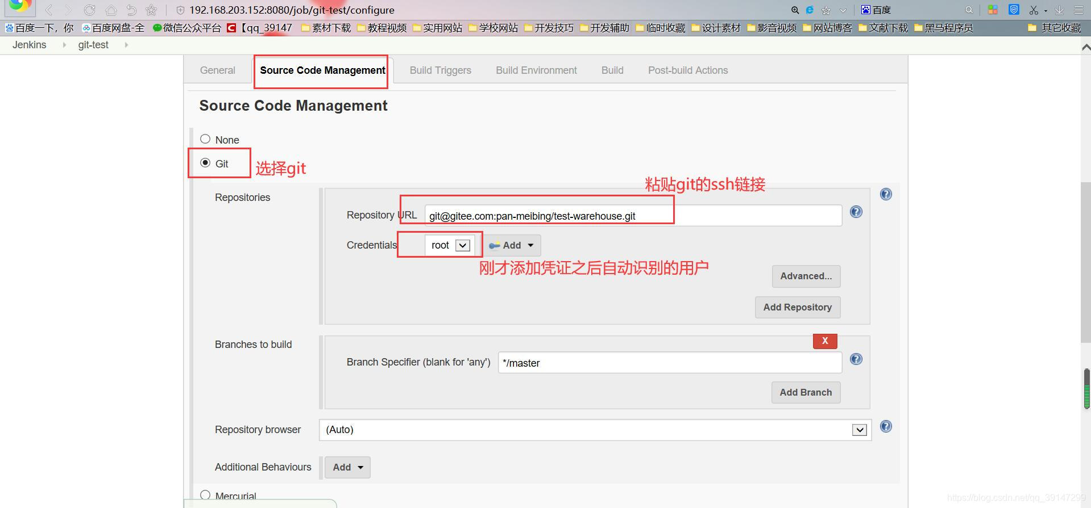Switch to Build Environment tab

click(536, 70)
